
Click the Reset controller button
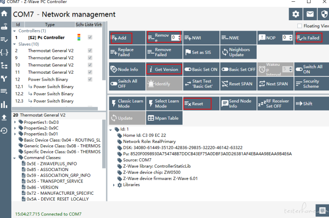(x=201, y=104)
